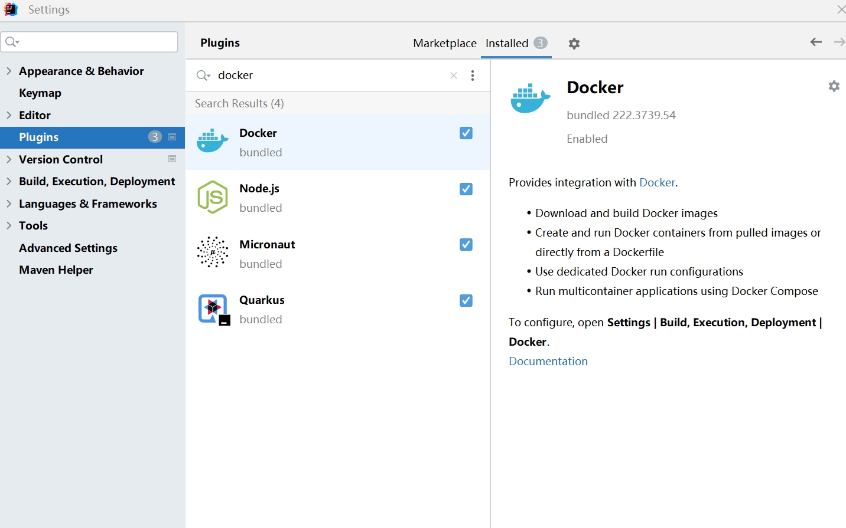Viewport: 846px width, 528px height.
Task: Switch to the Installed tab
Action: click(516, 43)
